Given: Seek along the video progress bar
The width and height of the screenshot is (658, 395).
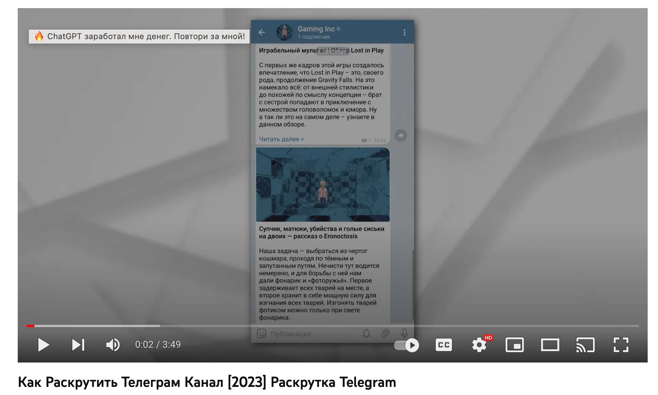Looking at the screenshot, I should coord(333,326).
